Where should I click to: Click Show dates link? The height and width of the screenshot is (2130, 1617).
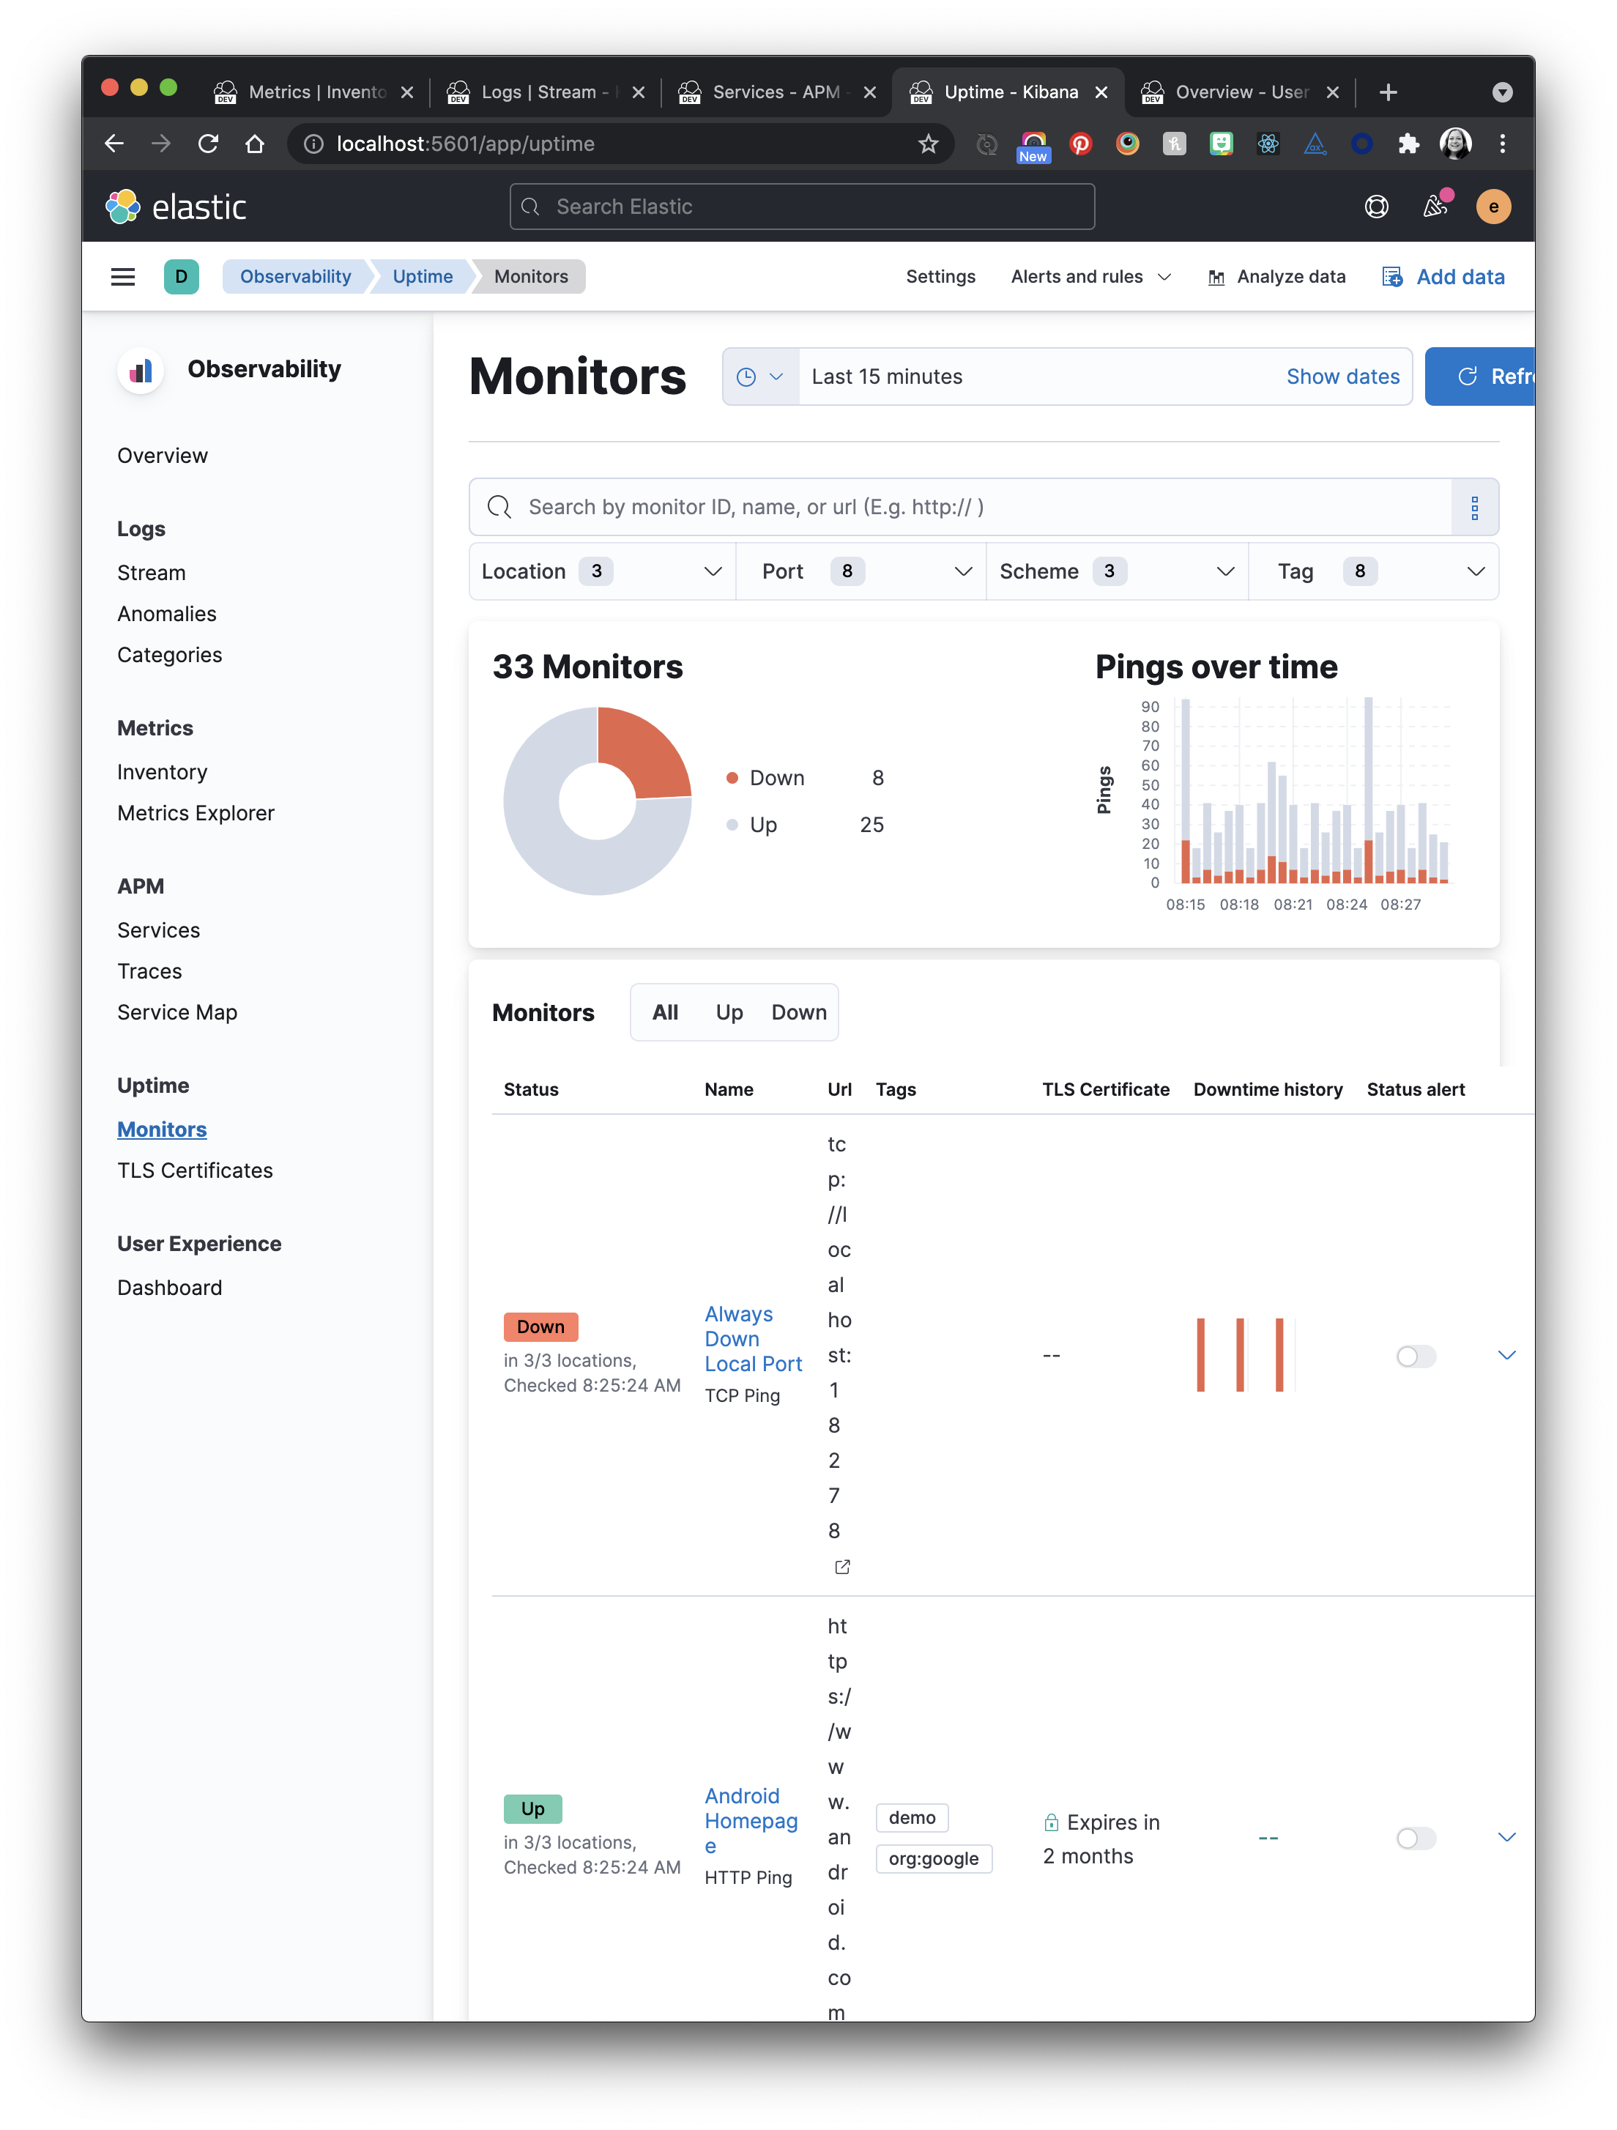(1342, 376)
